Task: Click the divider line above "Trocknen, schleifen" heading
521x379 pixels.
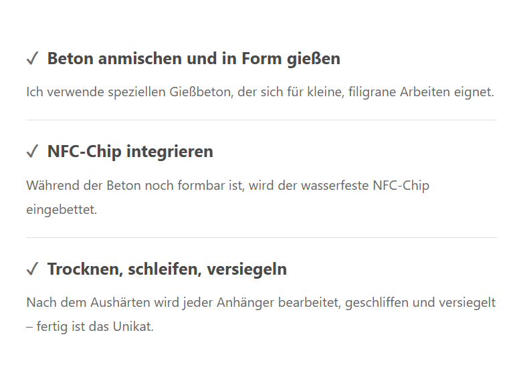Action: (262, 237)
